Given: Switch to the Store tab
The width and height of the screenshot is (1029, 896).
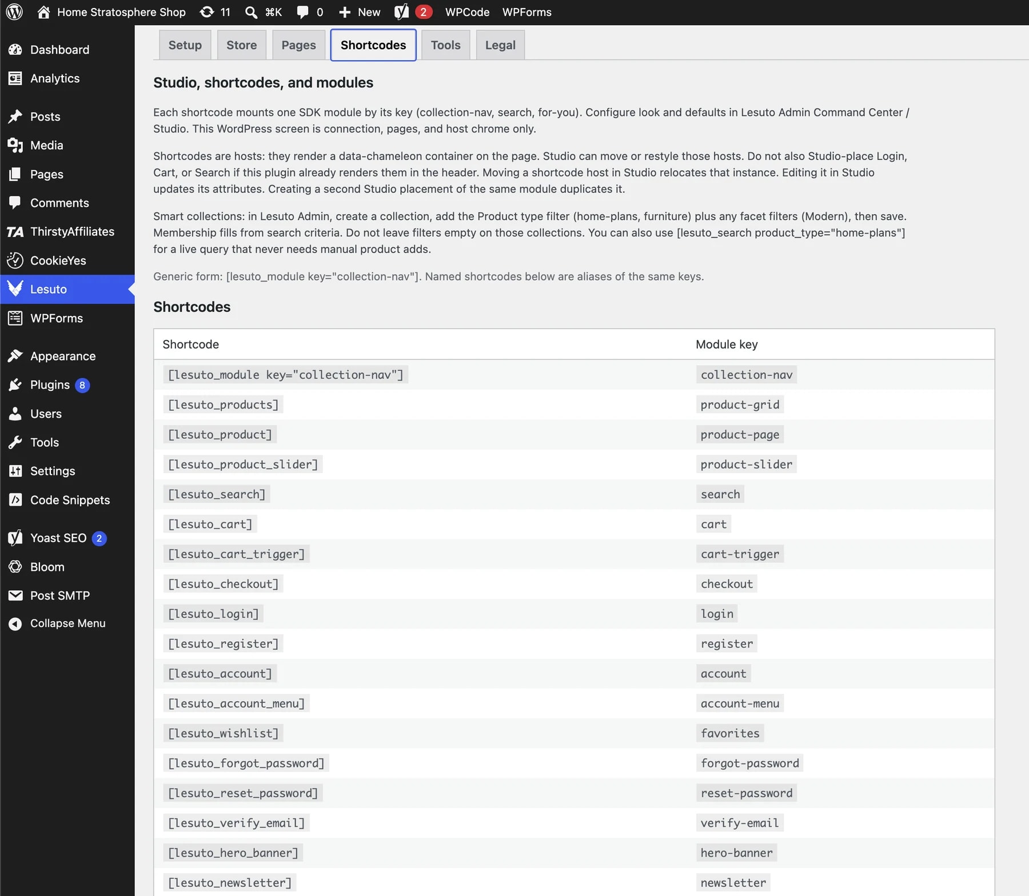Looking at the screenshot, I should point(241,45).
